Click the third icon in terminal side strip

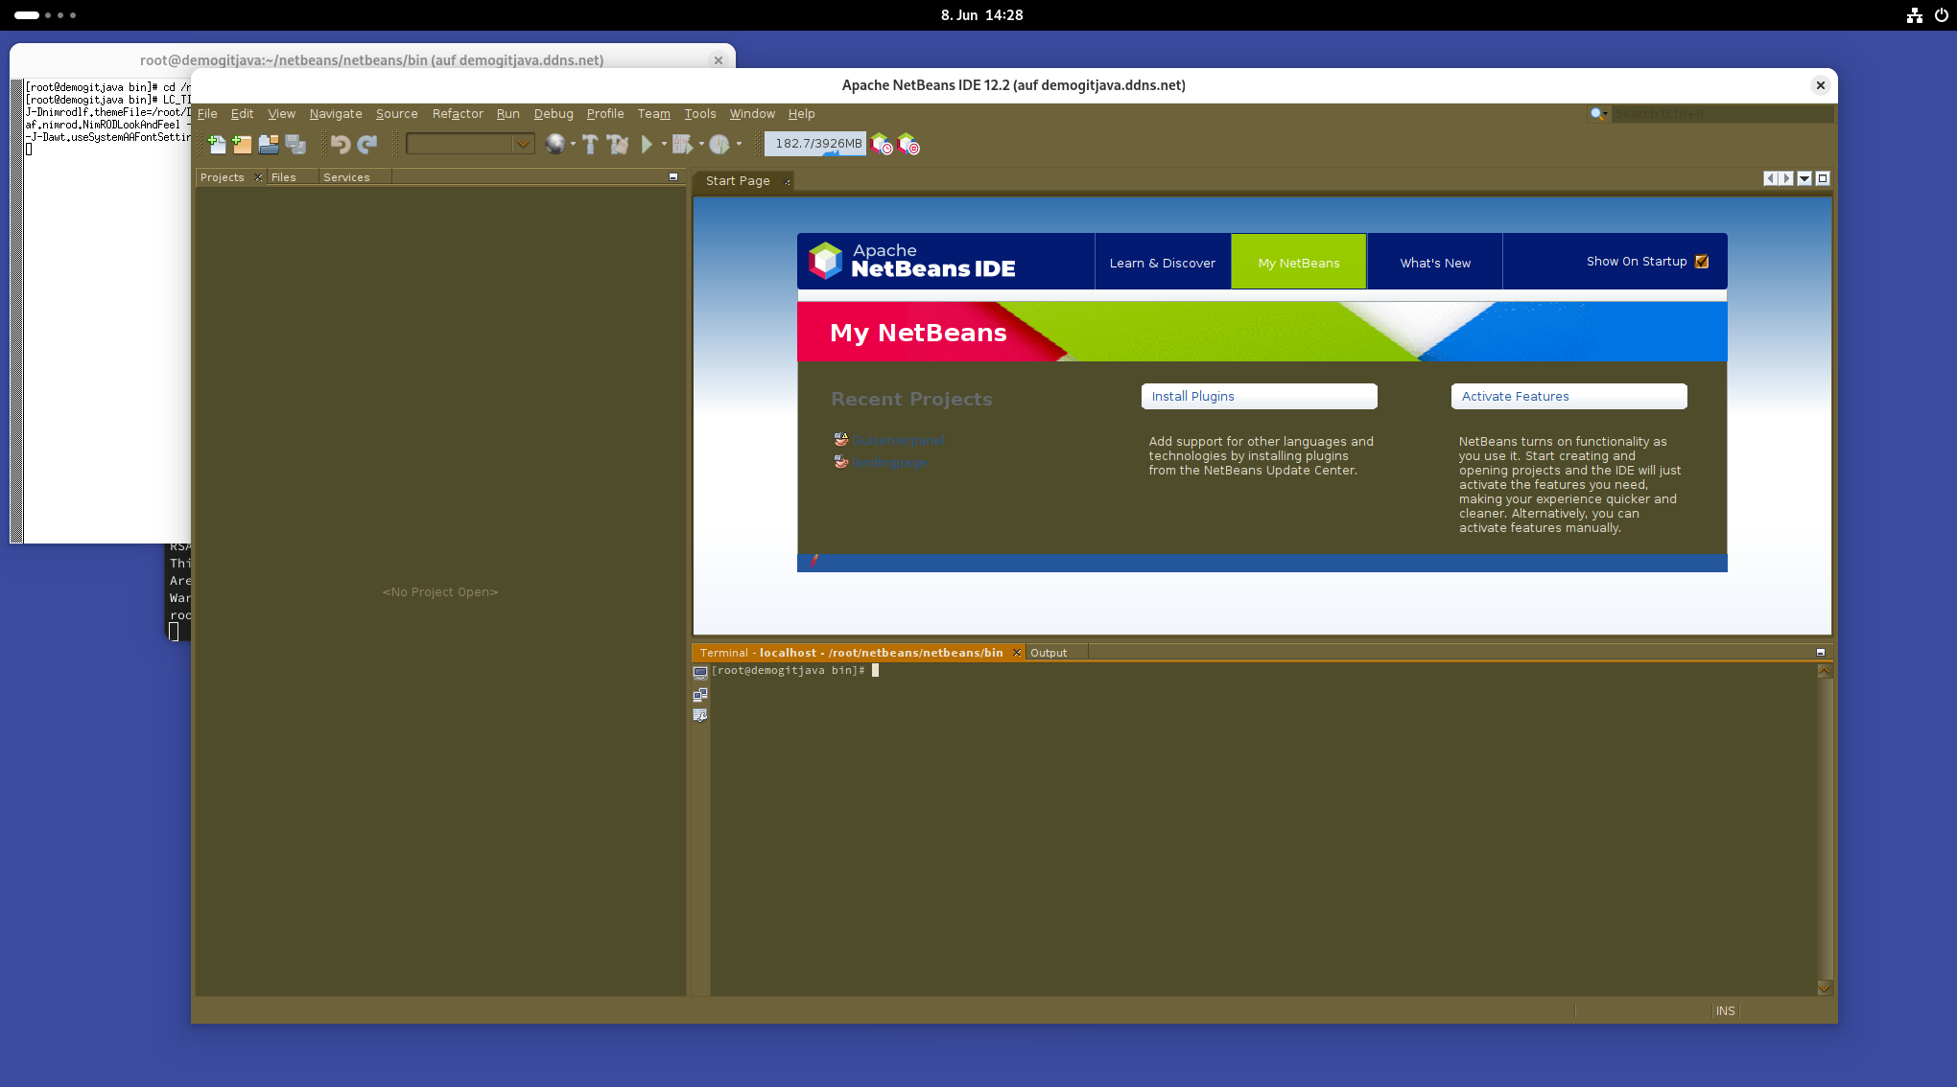coord(700,716)
